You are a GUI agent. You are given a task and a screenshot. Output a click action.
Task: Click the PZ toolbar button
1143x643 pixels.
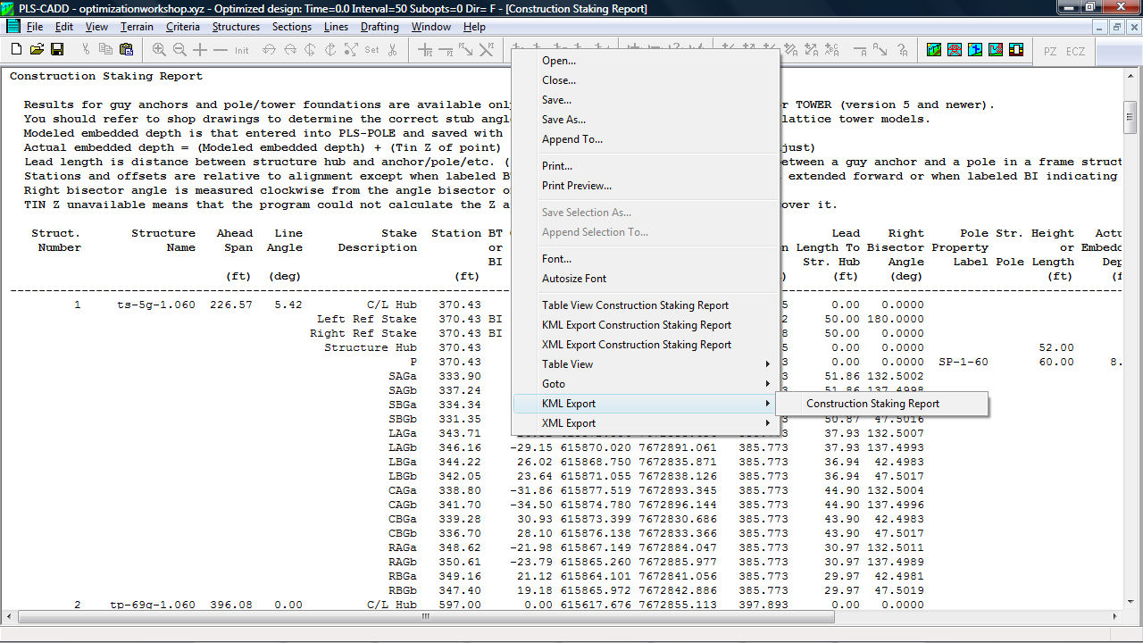[1050, 51]
